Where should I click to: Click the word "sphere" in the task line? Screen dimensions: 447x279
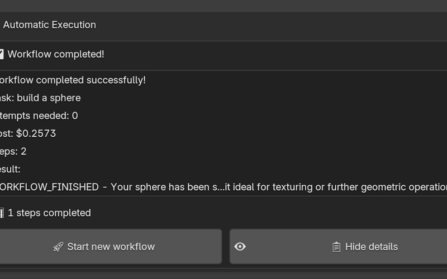click(x=66, y=98)
